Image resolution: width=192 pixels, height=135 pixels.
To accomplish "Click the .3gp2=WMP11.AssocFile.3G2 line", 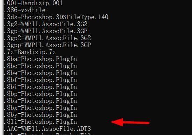I will click(x=47, y=38).
